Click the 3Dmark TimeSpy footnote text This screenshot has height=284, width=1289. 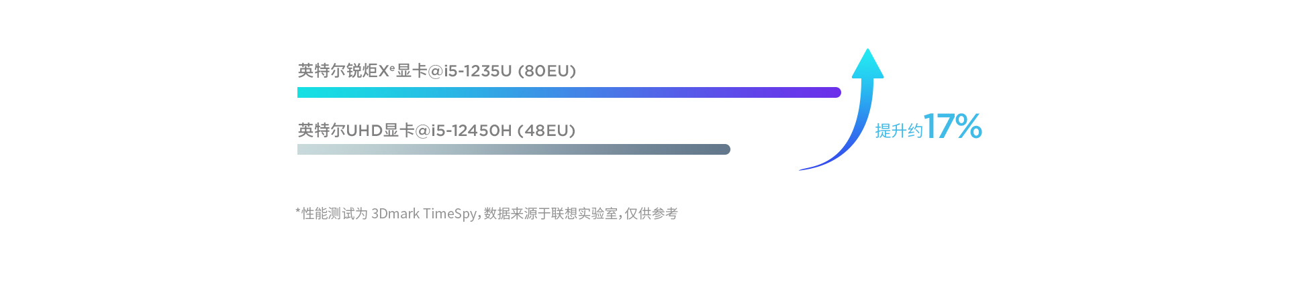(424, 214)
